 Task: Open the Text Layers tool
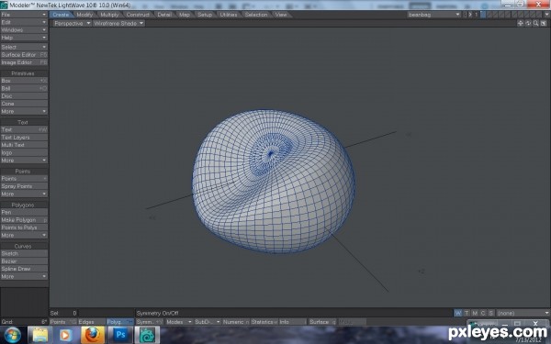24,138
